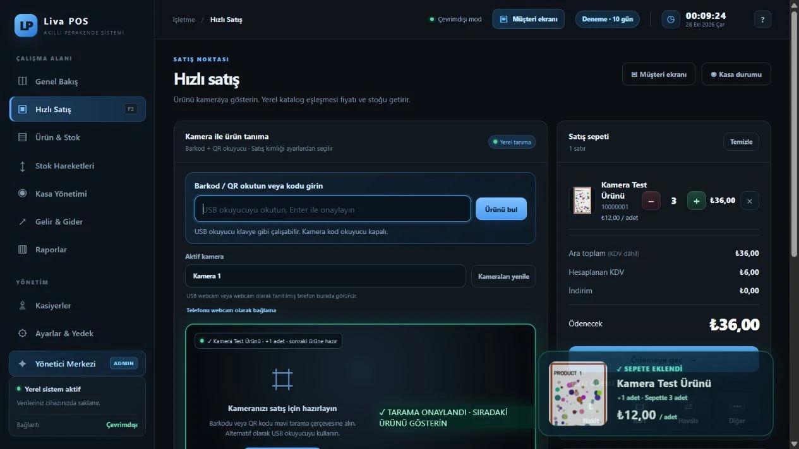This screenshot has height=449, width=799.
Task: Click Yerel sistem aktif status text
Action: [x=52, y=389]
